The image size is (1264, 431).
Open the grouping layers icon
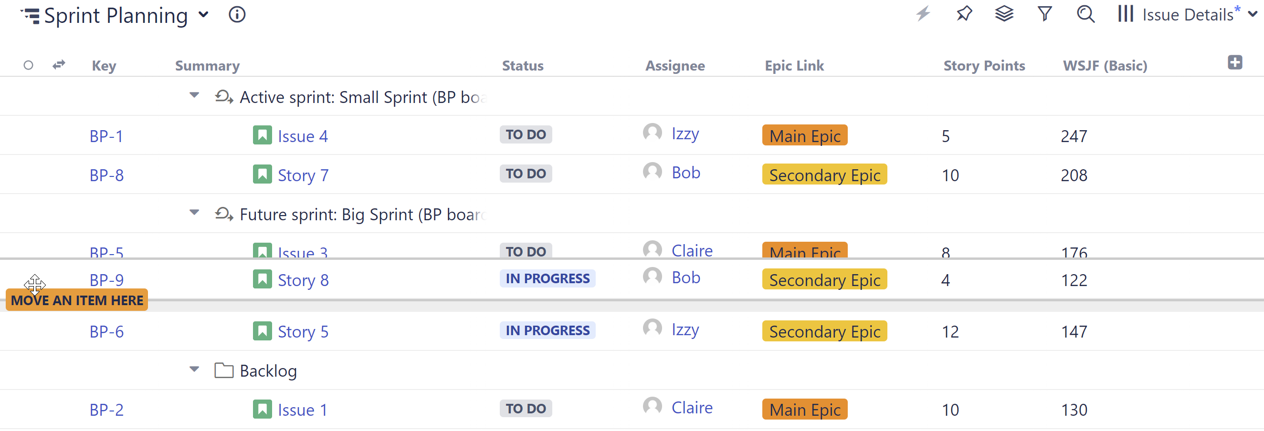(1004, 15)
